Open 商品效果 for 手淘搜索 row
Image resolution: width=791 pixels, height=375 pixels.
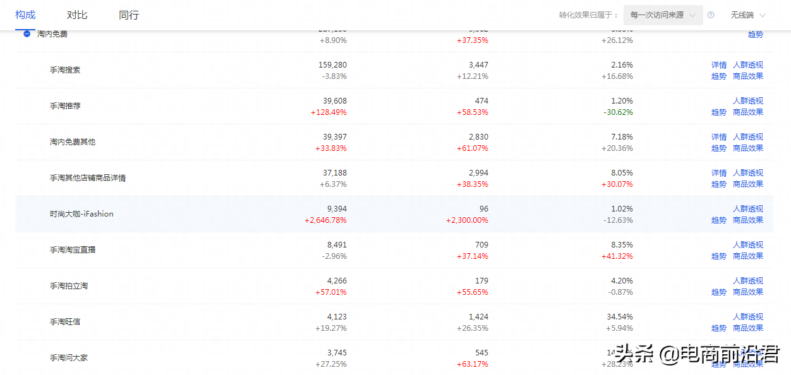(748, 76)
